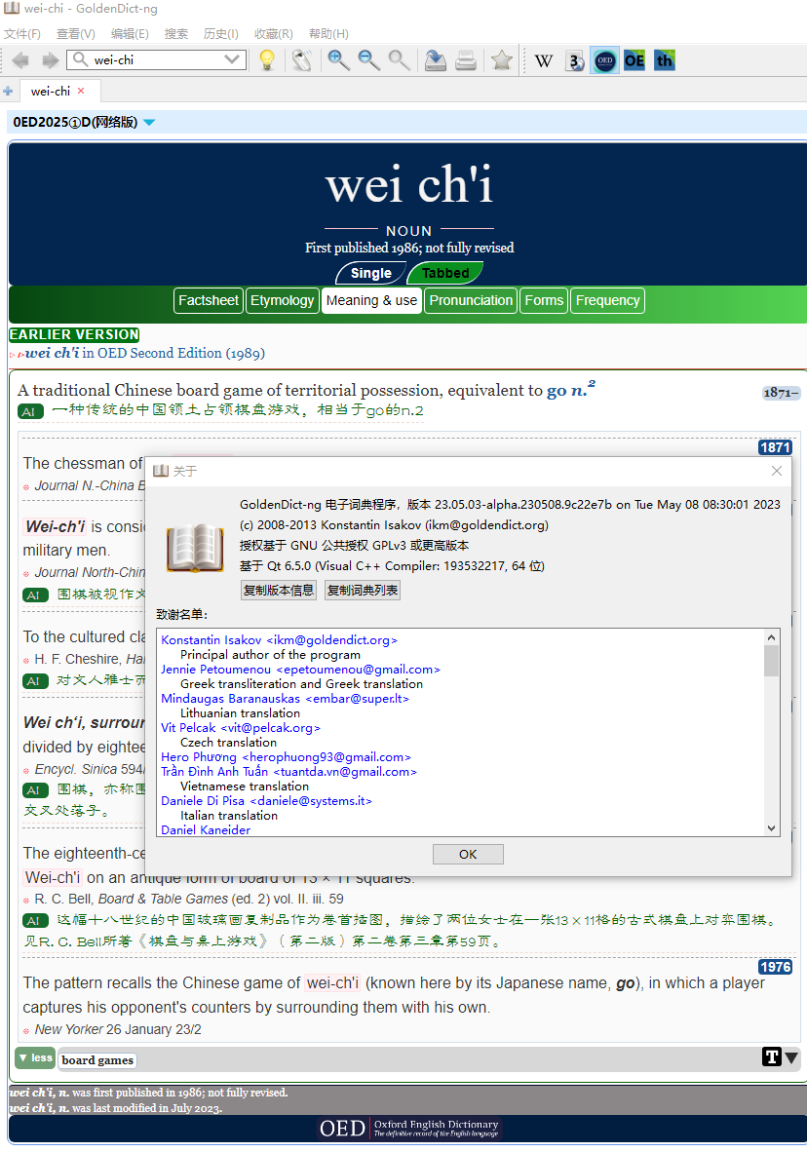Select the Wikipedia W dictionary icon
Image resolution: width=807 pixels, height=1152 pixels.
tap(544, 60)
